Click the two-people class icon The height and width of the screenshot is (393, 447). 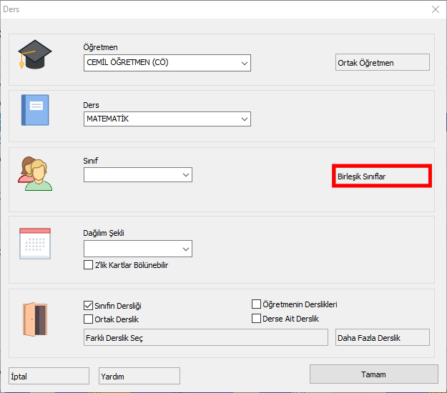(x=35, y=174)
